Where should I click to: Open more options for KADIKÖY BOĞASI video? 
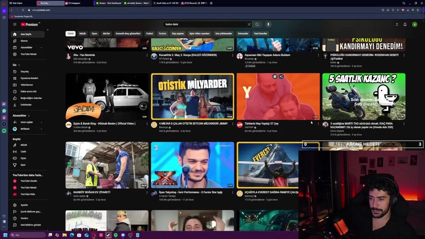point(147,193)
